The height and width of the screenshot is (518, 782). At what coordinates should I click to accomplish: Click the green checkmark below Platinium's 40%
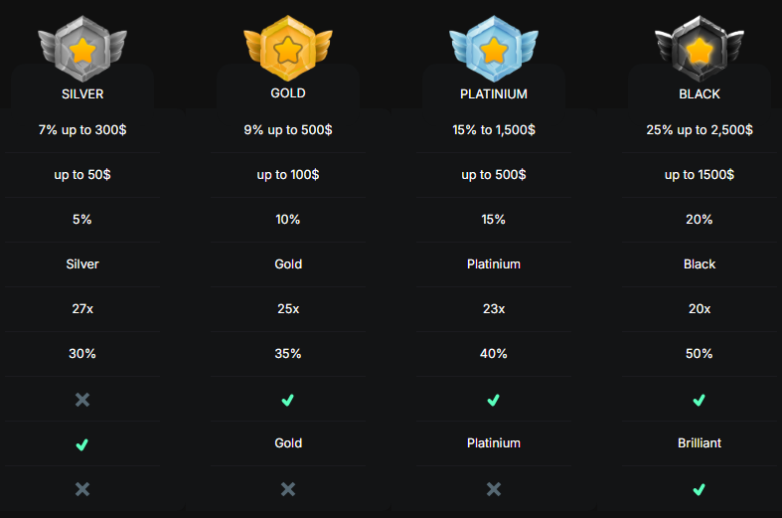point(494,401)
